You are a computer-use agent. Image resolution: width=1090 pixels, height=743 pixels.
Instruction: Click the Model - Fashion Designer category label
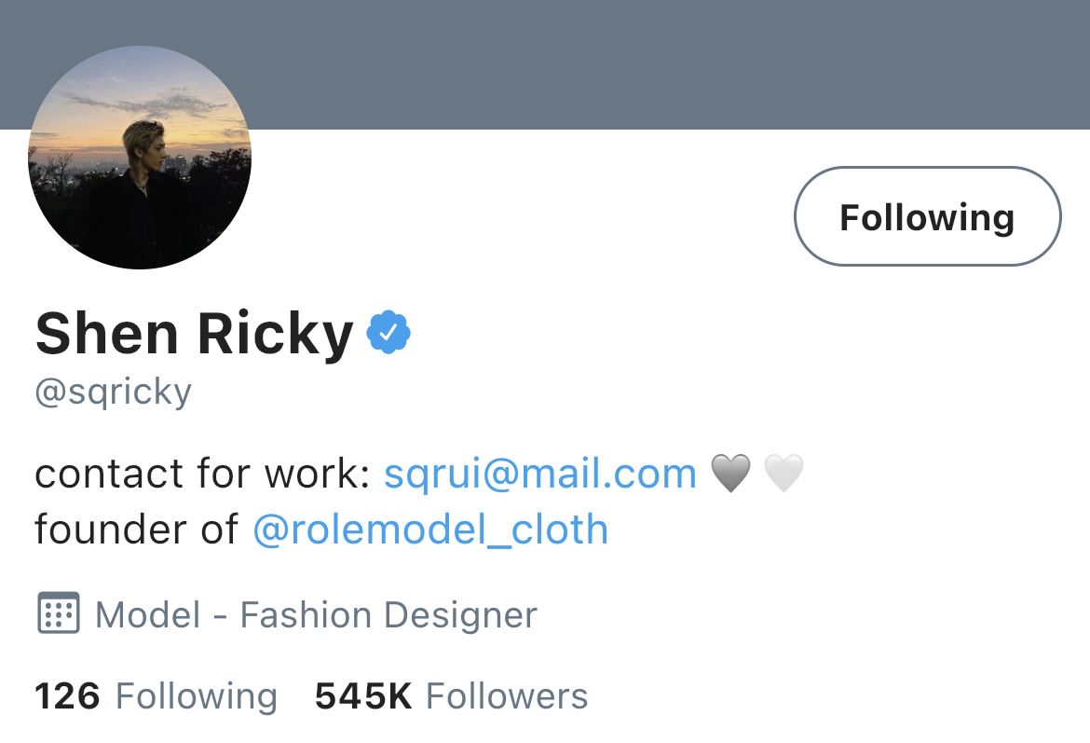[317, 615]
